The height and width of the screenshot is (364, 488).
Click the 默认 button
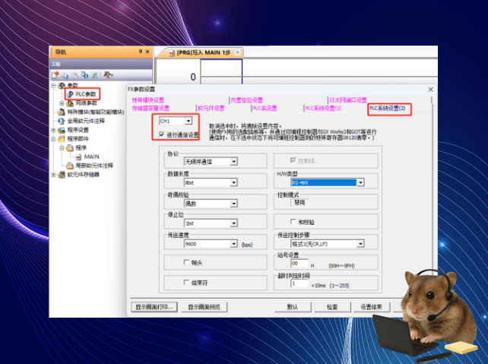(293, 307)
